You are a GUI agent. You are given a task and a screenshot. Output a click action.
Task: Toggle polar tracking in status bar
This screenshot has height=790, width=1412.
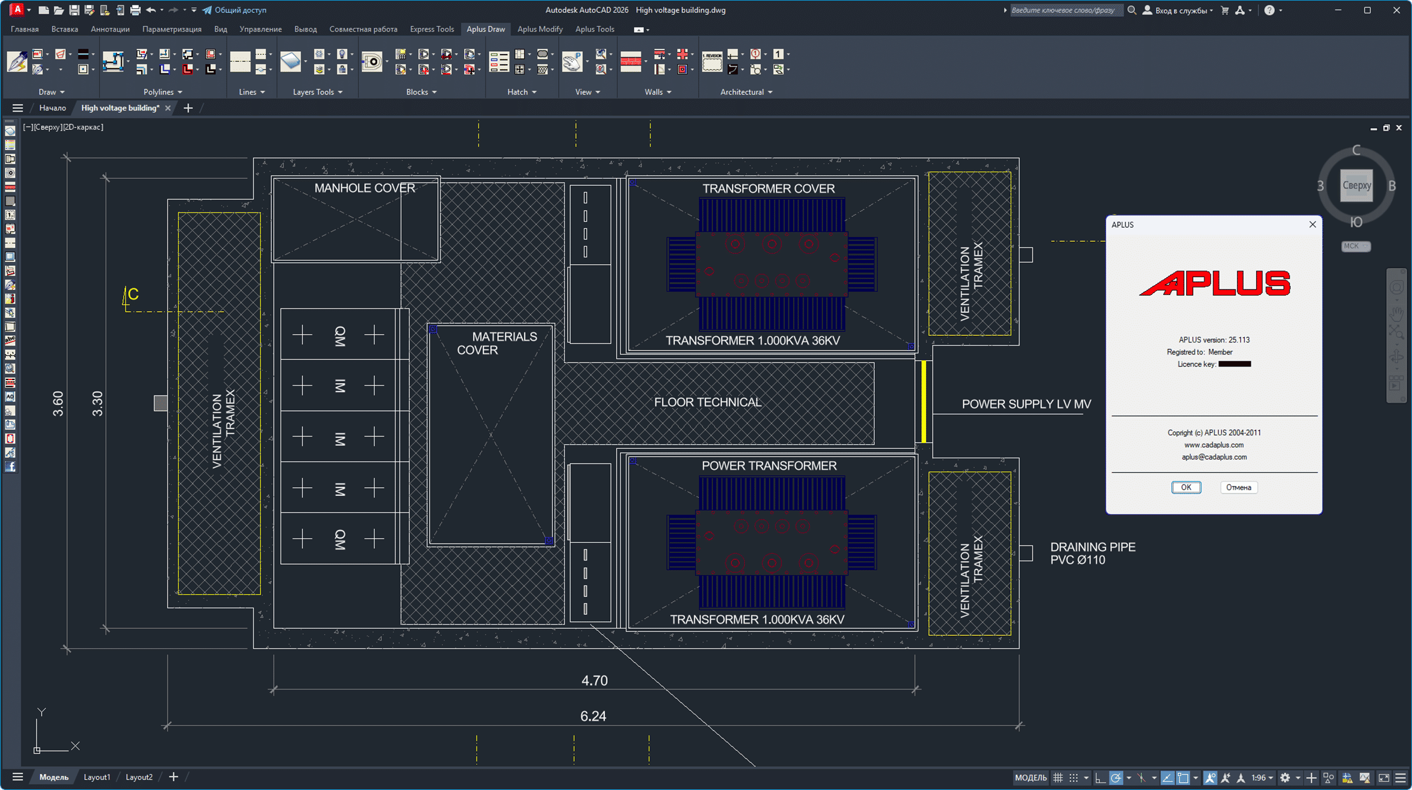tap(1115, 778)
